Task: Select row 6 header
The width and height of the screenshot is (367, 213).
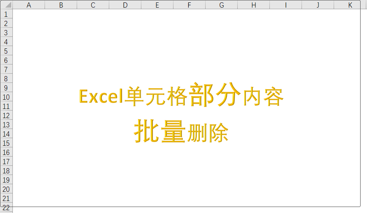Action: pos(6,60)
